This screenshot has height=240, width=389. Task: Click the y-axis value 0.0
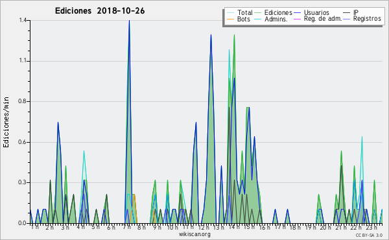click(22, 223)
